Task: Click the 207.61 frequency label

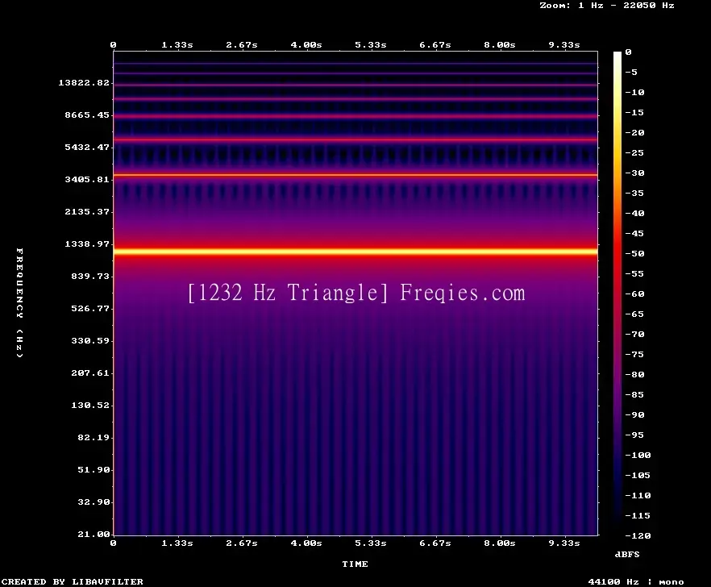Action: click(x=90, y=373)
